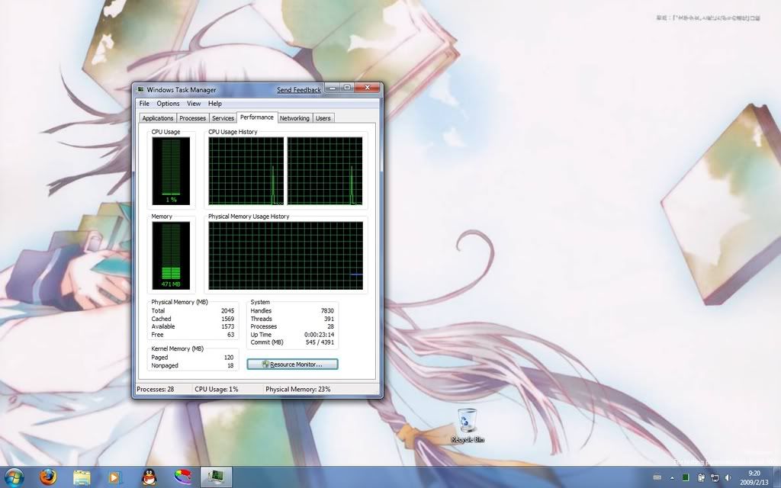Open the Windows Start menu

coord(14,477)
